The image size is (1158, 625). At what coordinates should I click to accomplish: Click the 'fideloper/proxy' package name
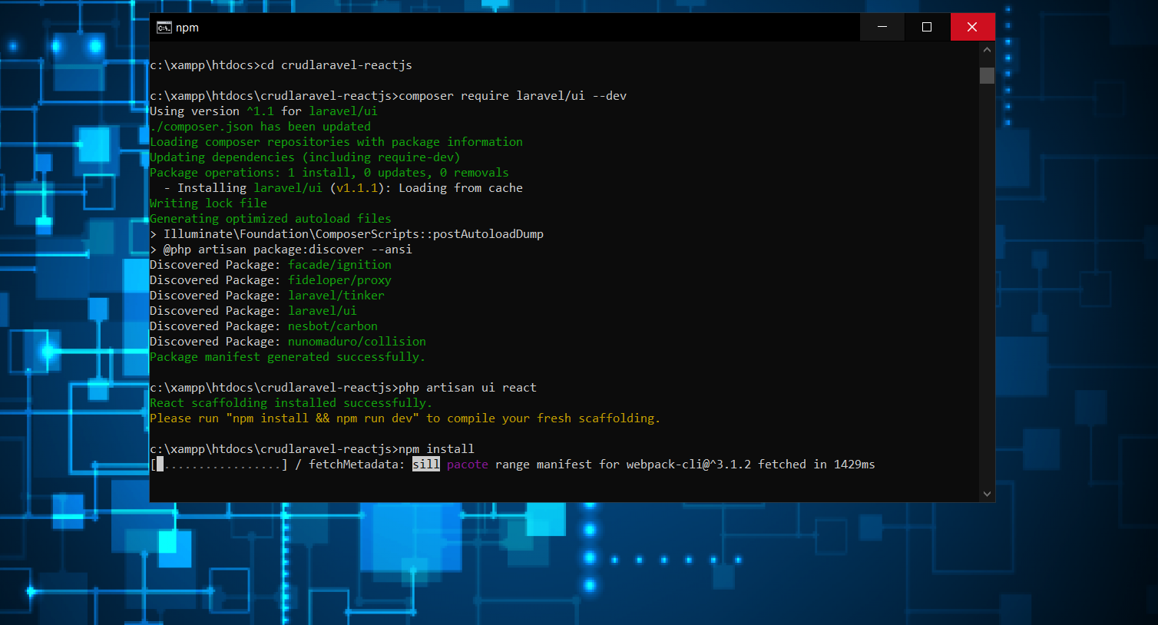pyautogui.click(x=339, y=280)
